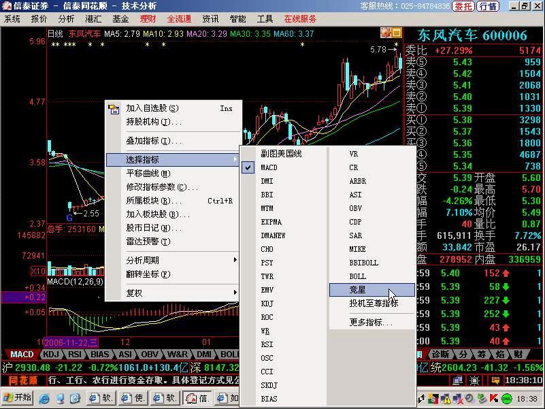Switch to the BIAS bottom tab
The height and width of the screenshot is (409, 545).
pyautogui.click(x=100, y=355)
